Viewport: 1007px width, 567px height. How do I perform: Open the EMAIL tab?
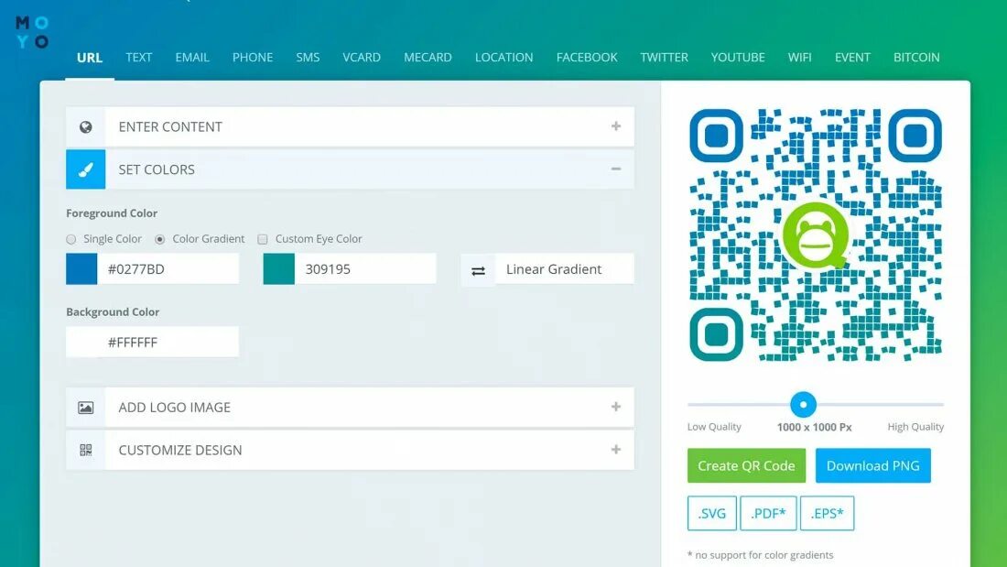point(192,57)
